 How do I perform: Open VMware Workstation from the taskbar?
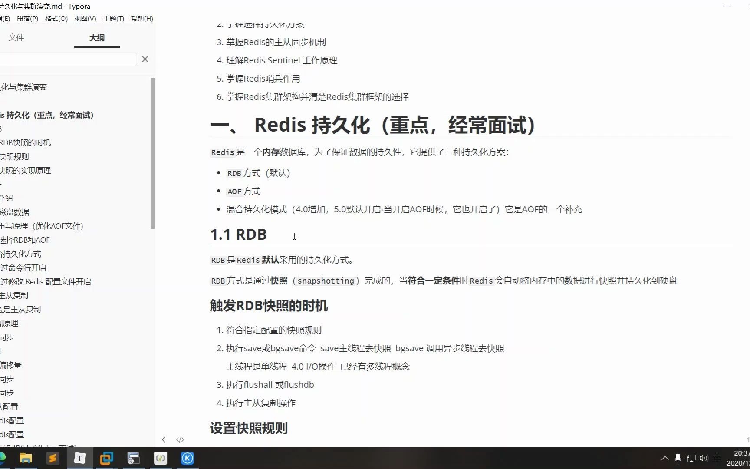coord(106,458)
